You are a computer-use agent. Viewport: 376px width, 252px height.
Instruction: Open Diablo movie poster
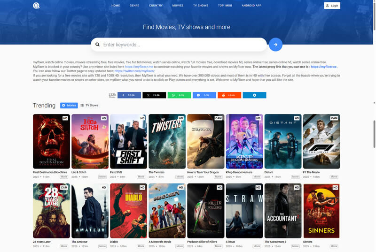tap(128, 211)
